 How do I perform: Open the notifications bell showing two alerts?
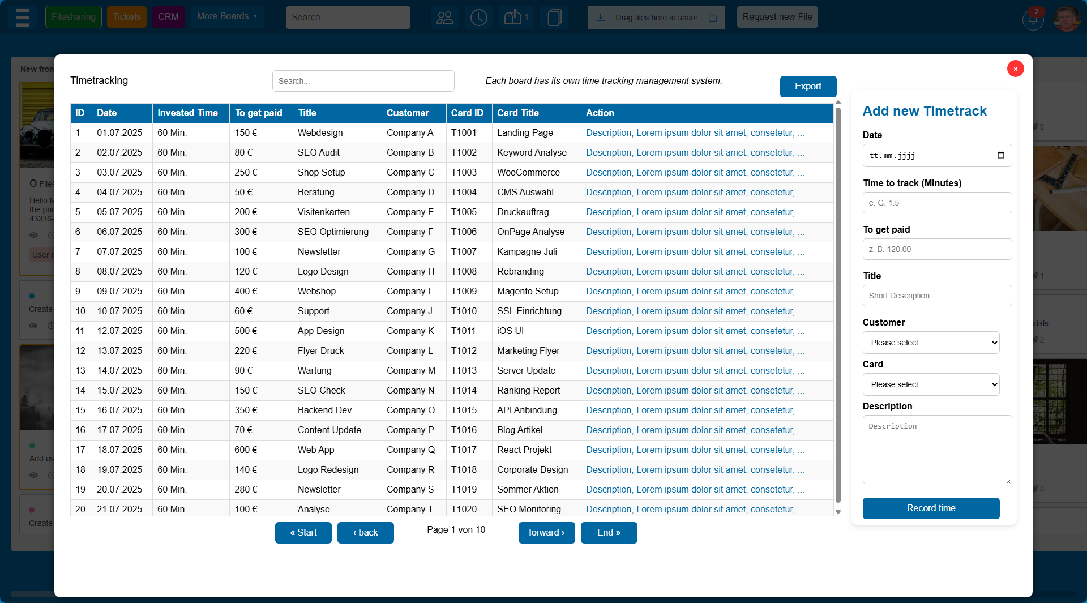1033,19
